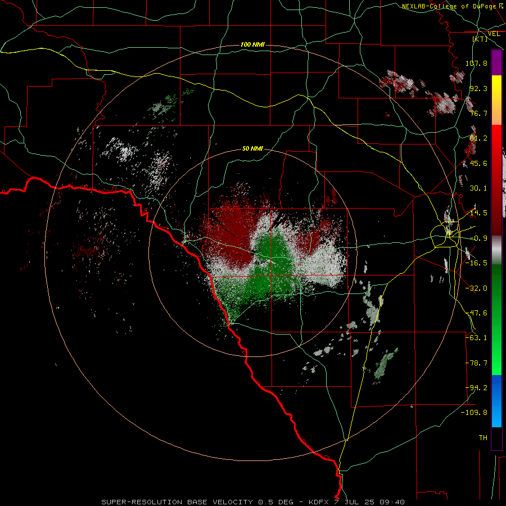Select the 14.5 legend value
The width and height of the screenshot is (506, 506).
pyautogui.click(x=478, y=213)
